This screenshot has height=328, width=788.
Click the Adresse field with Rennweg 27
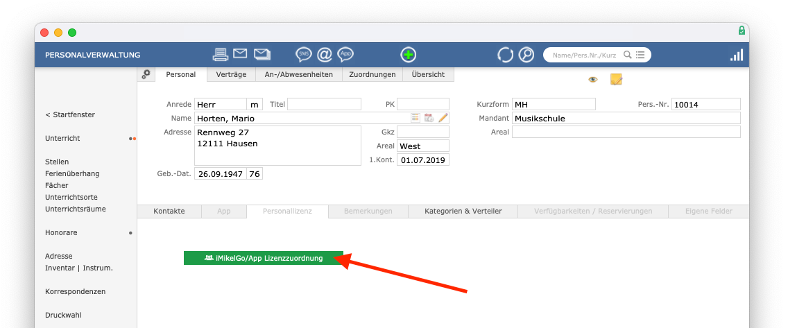278,145
